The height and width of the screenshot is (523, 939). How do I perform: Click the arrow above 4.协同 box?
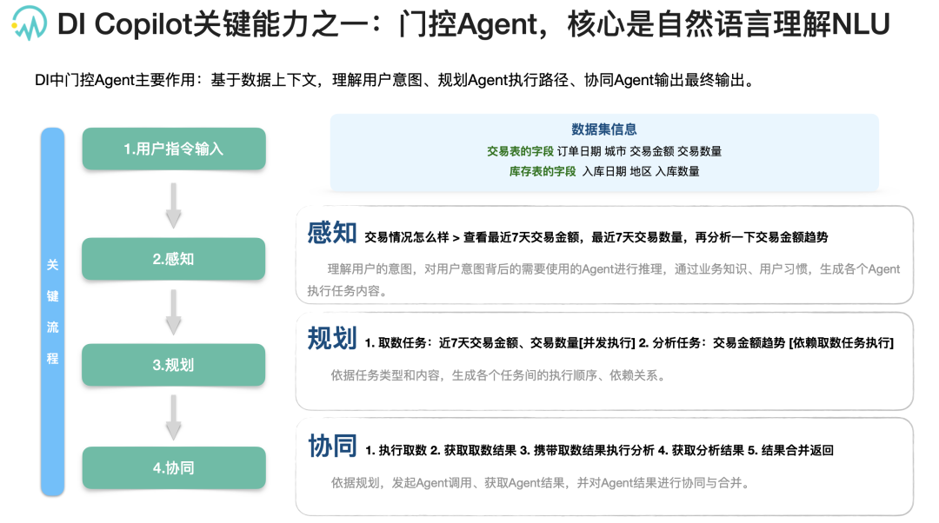[174, 417]
